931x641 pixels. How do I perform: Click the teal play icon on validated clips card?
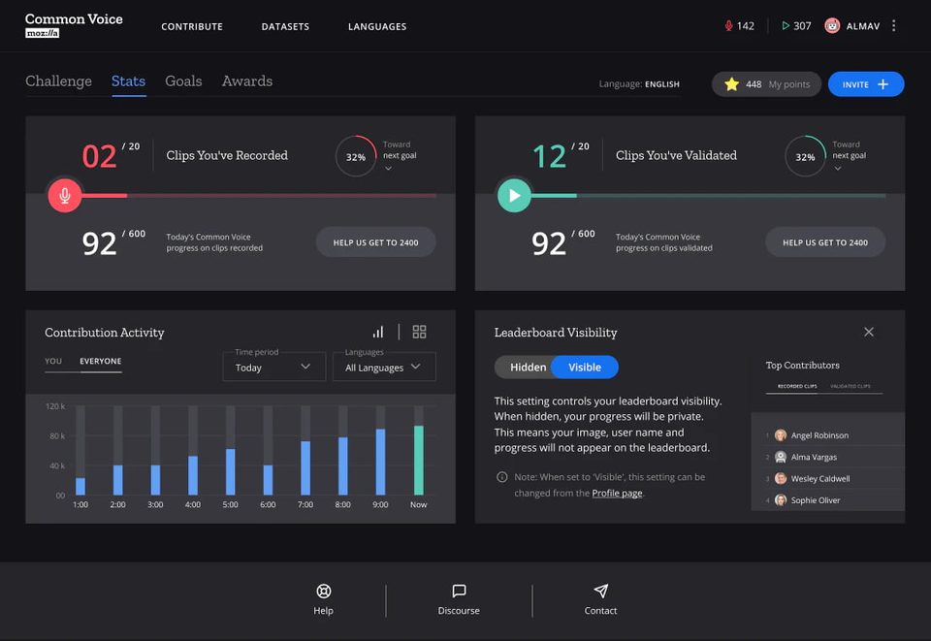pyautogui.click(x=514, y=195)
